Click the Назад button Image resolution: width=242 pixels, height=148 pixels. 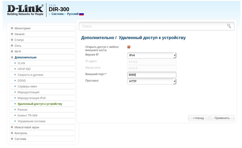point(198,118)
